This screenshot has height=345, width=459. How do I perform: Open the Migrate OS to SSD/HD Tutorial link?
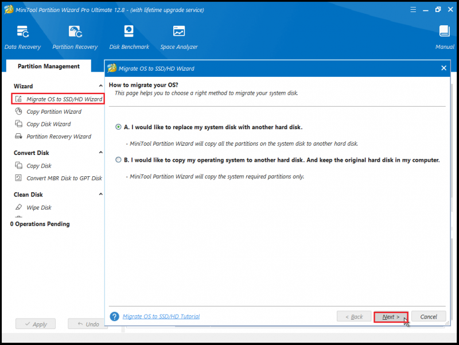coord(161,316)
